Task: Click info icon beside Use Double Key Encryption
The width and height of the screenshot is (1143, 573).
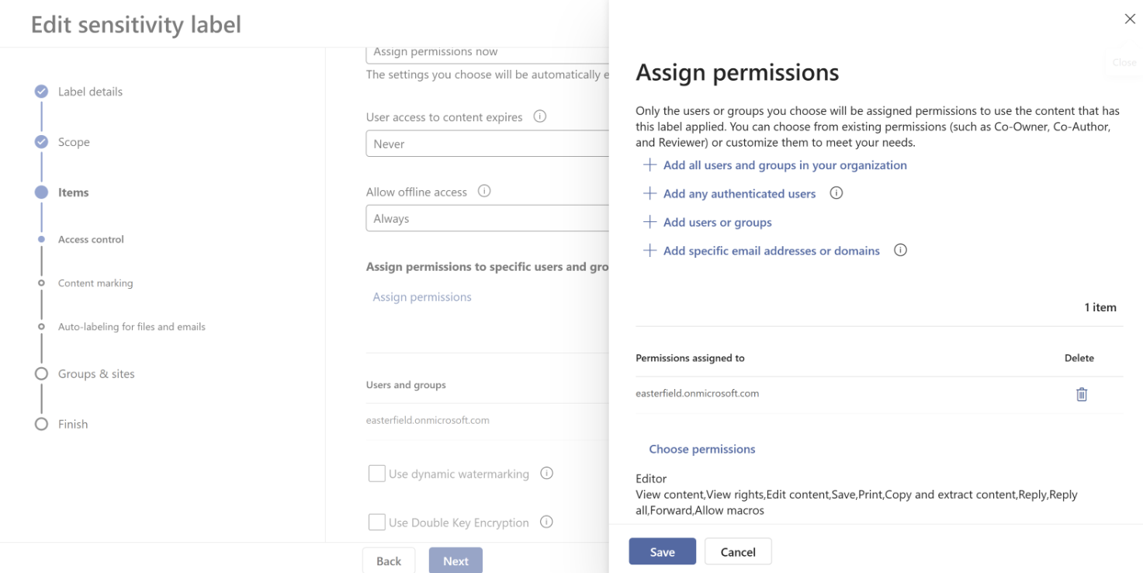Action: point(546,522)
